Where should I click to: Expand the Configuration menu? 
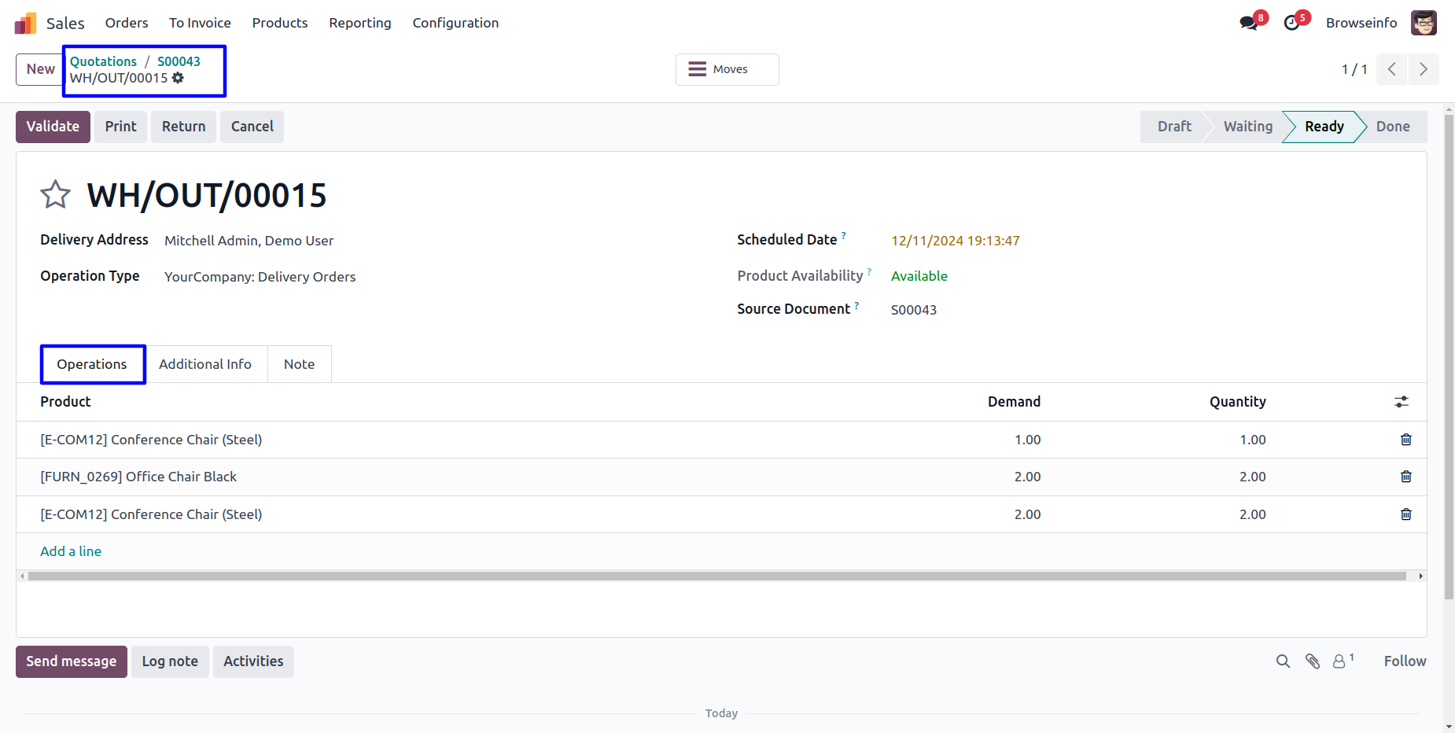455,23
